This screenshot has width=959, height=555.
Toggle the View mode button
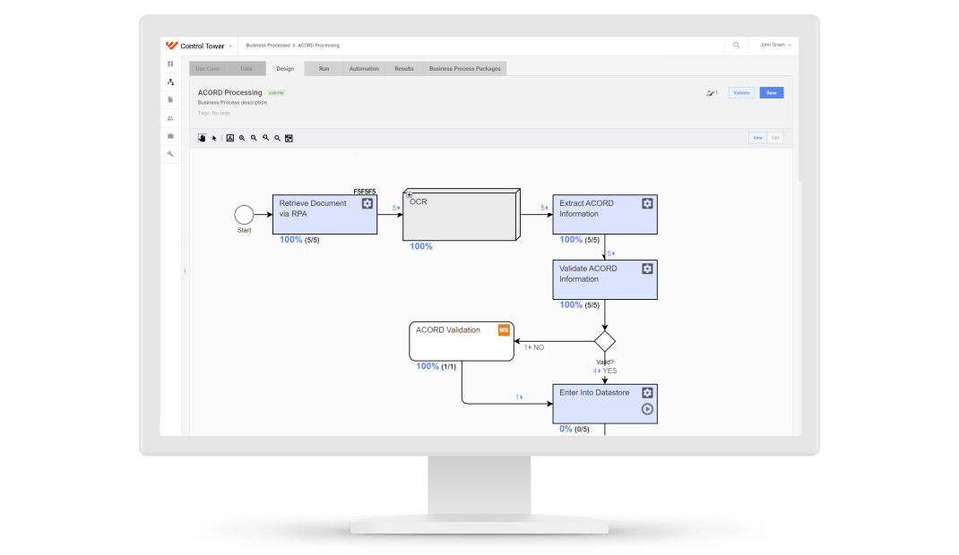click(757, 138)
